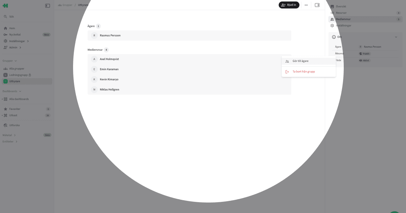This screenshot has height=213, width=406.
Task: Collapse the Grupper section chevron
Action: [x=16, y=61]
